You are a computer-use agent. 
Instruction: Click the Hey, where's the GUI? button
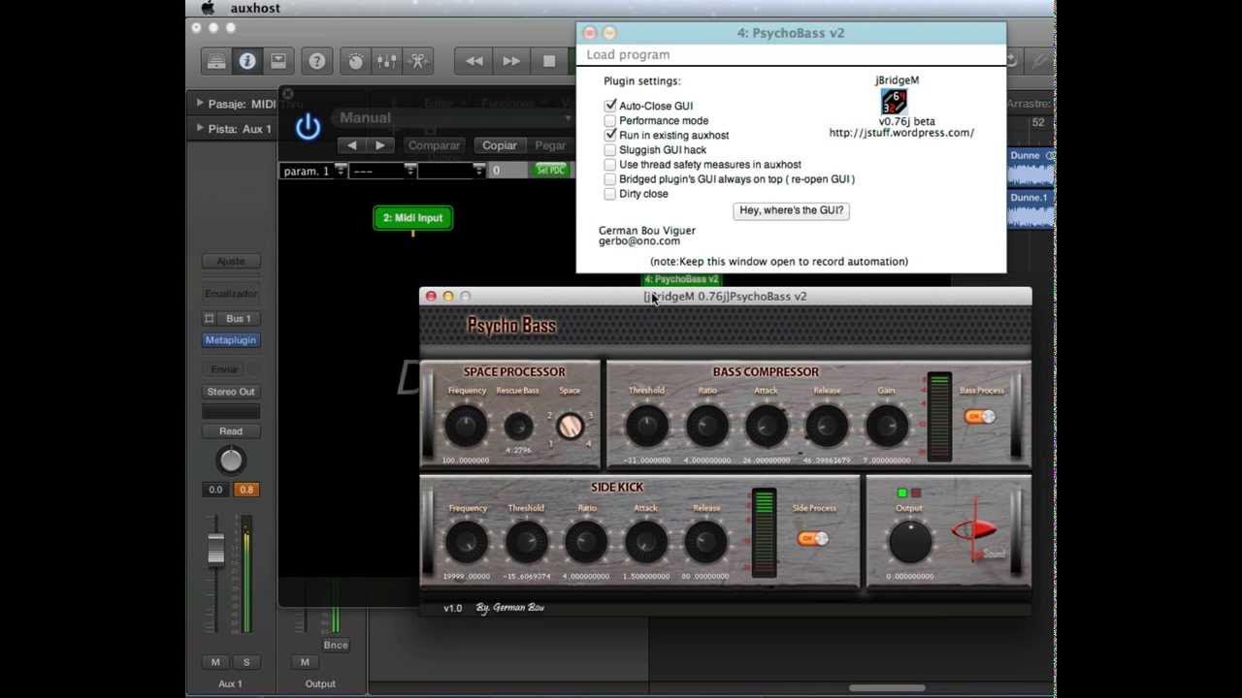point(792,210)
